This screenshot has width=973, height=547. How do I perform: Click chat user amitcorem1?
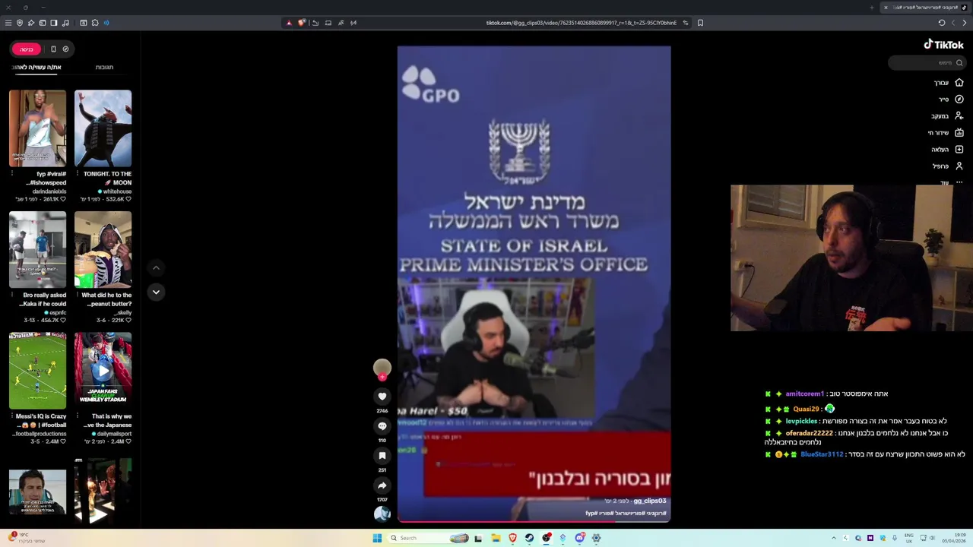[x=804, y=394]
